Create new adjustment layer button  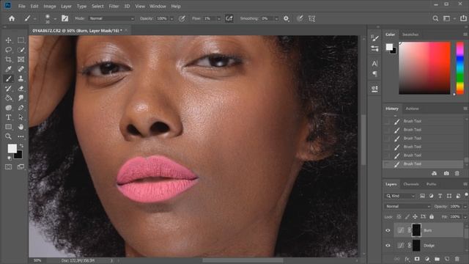pos(427,259)
